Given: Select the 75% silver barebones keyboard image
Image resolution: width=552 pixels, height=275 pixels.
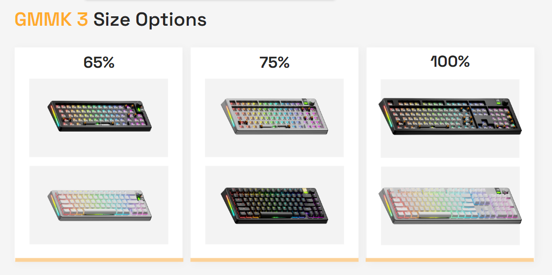Looking at the screenshot, I should click(274, 117).
